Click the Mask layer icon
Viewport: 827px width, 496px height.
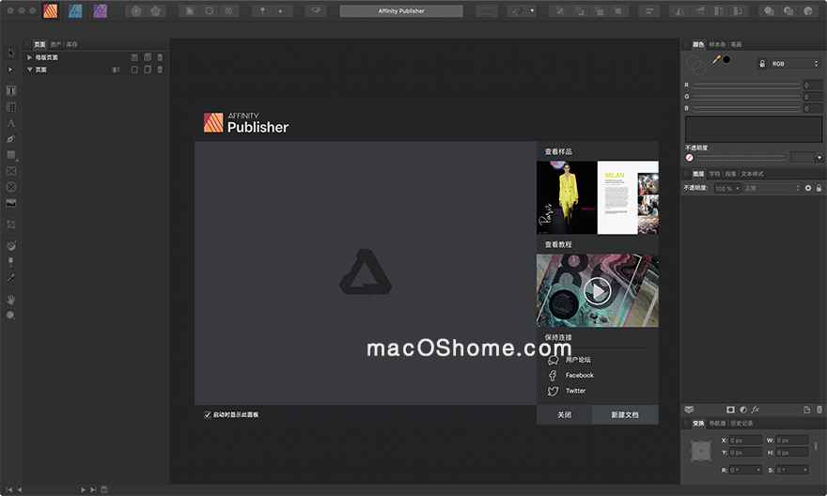coord(730,410)
